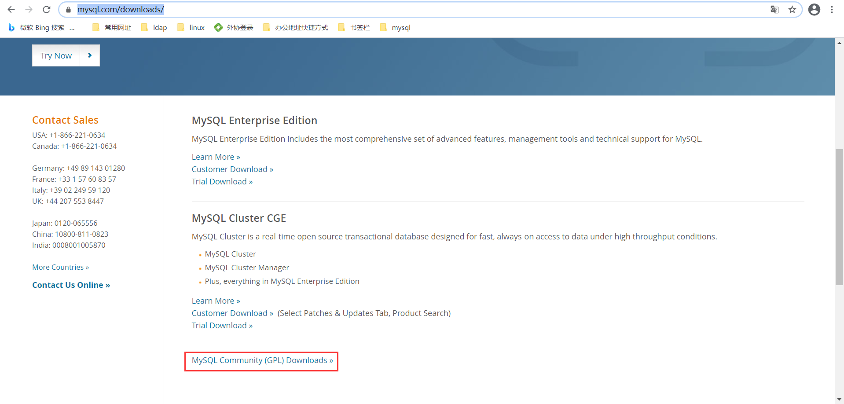Reload the page with refresh icon
Image resolution: width=844 pixels, height=404 pixels.
(47, 9)
